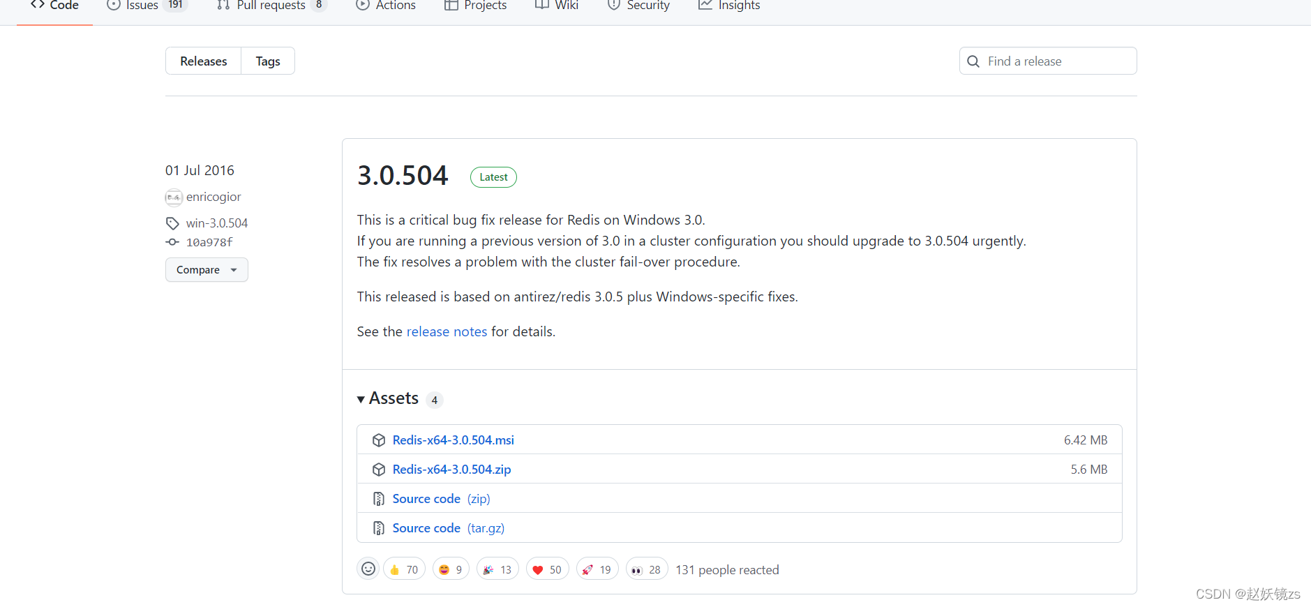Click the Find a release search field
Viewport: 1311px width, 607px height.
[x=1057, y=61]
